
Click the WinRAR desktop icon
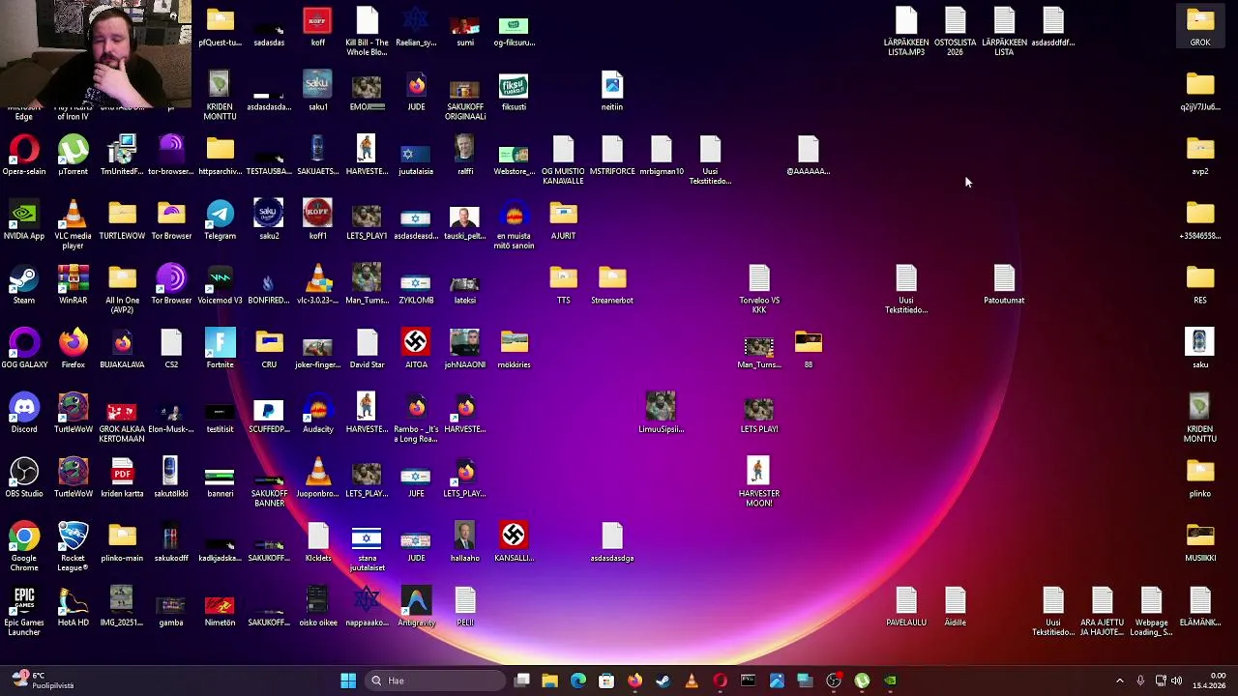(74, 284)
